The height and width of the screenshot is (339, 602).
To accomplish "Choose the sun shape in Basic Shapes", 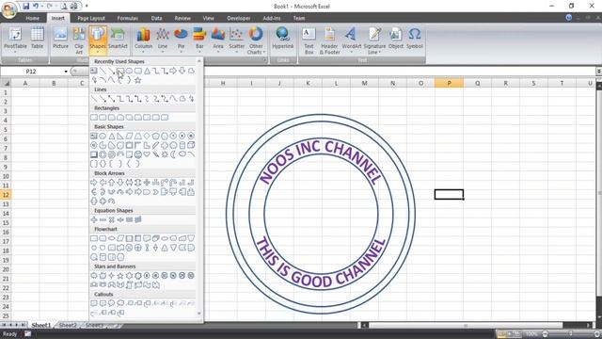I will 165,154.
